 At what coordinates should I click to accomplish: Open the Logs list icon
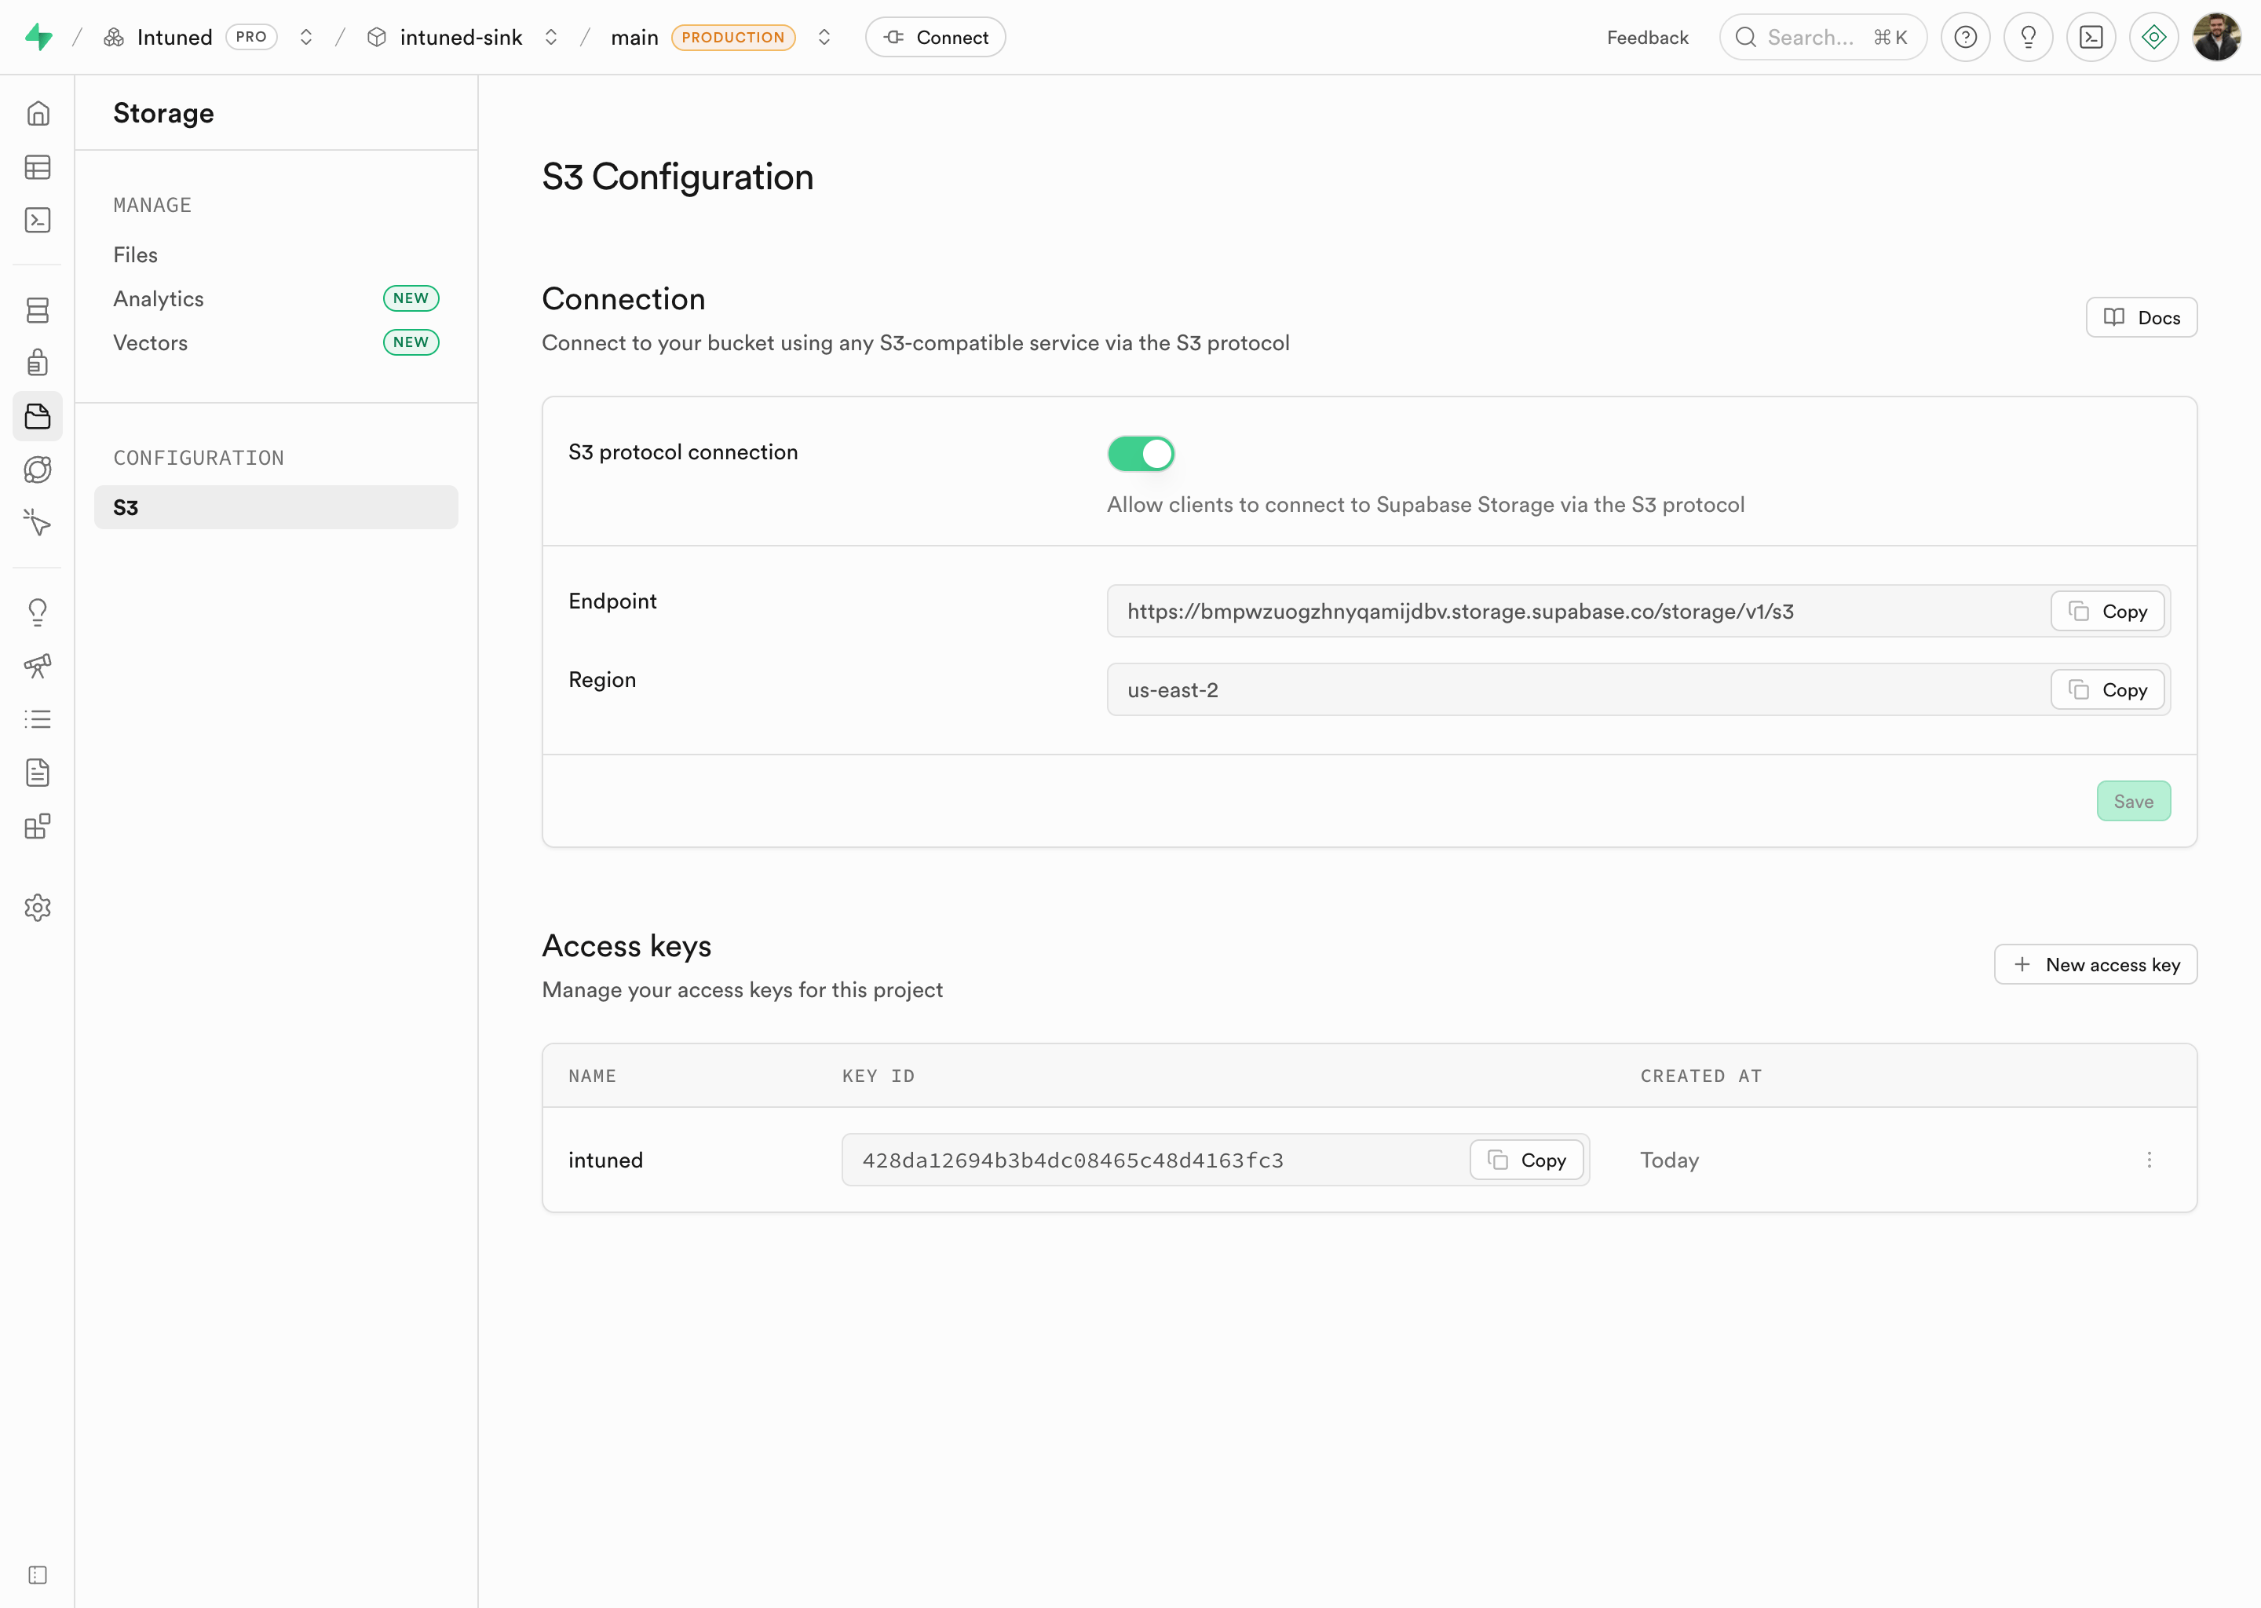pyautogui.click(x=38, y=719)
